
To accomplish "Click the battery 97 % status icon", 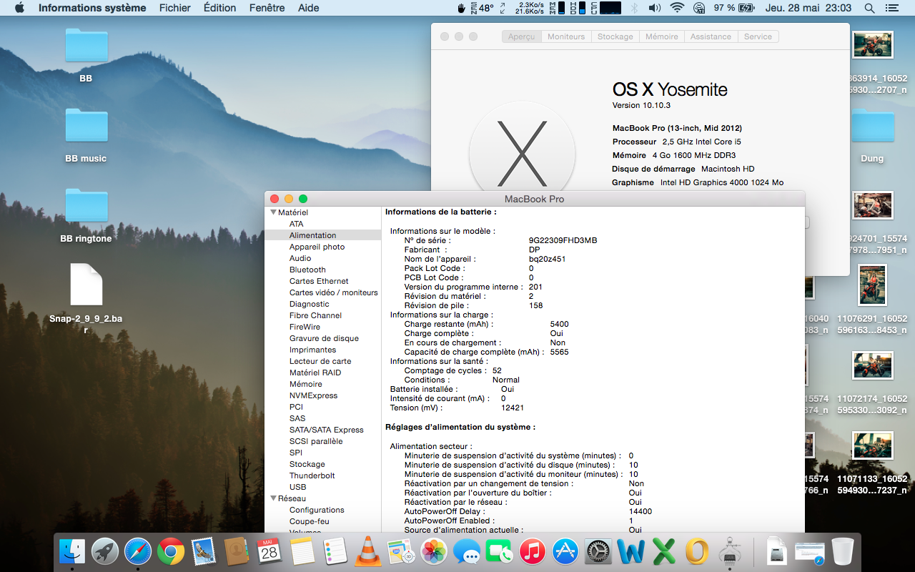I will (734, 8).
